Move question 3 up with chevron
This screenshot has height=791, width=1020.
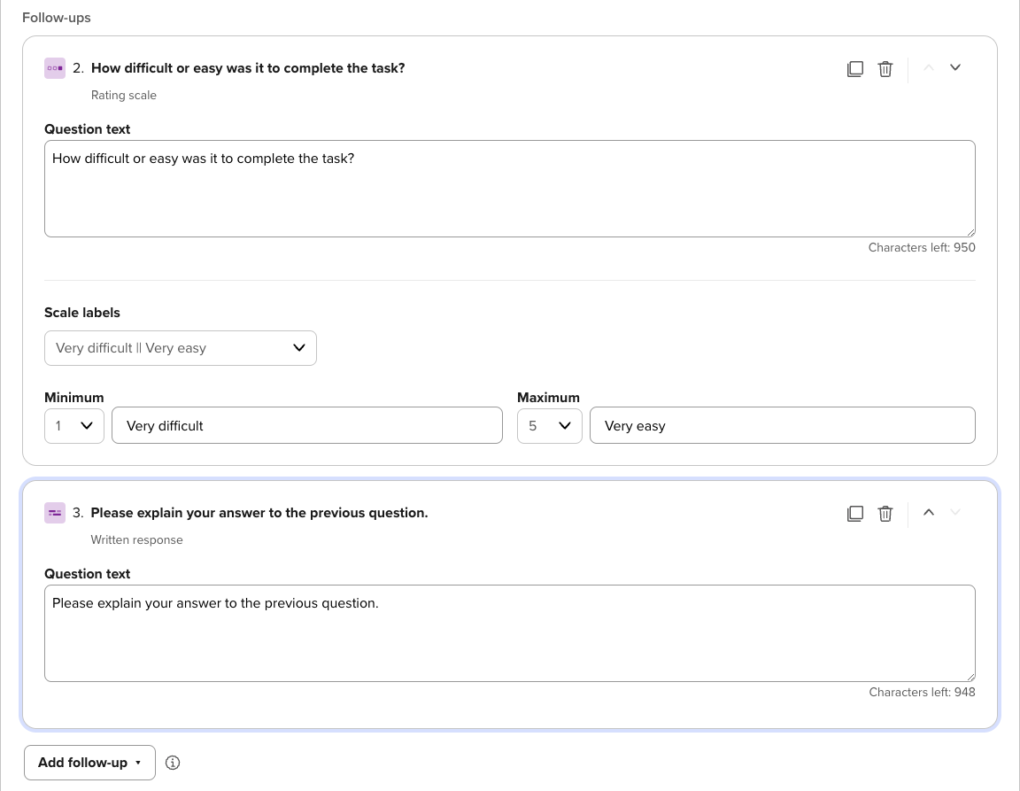pos(929,512)
